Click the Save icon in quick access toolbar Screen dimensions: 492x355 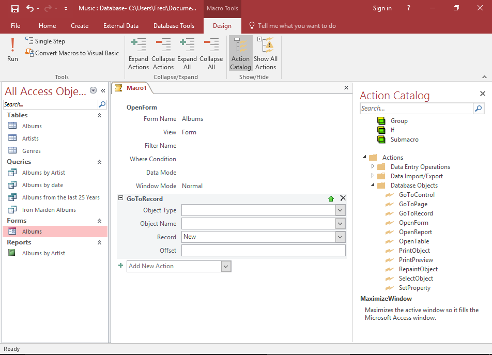click(15, 8)
